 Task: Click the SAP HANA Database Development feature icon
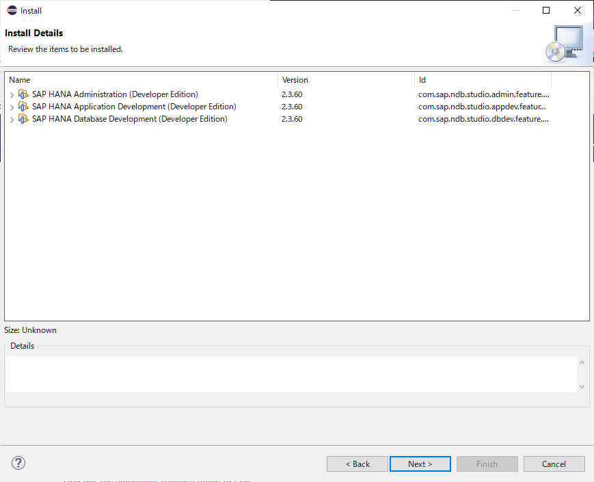click(23, 119)
